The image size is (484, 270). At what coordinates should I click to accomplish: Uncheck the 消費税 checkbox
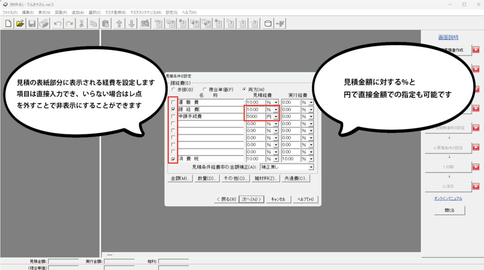coord(173,159)
